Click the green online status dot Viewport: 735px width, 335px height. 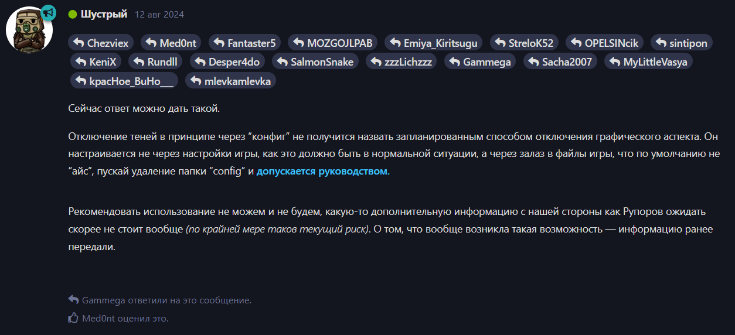tap(73, 15)
